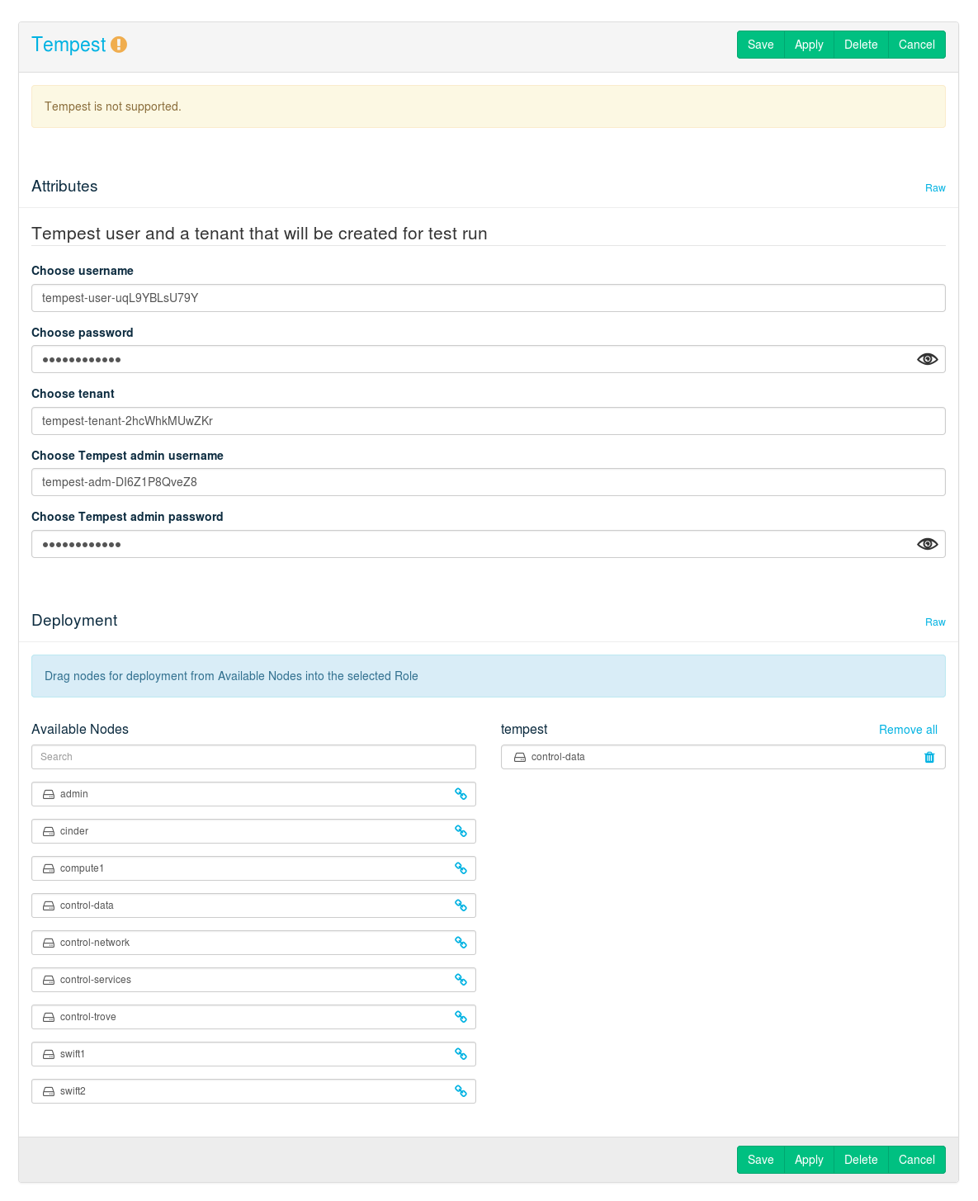The width and height of the screenshot is (978, 1201).
Task: Click the link icon on cinder node
Action: click(x=461, y=831)
